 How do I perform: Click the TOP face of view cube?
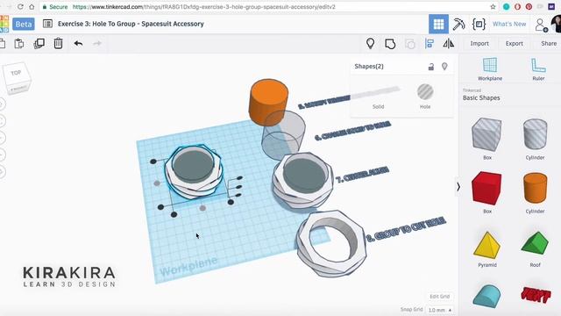(x=17, y=73)
